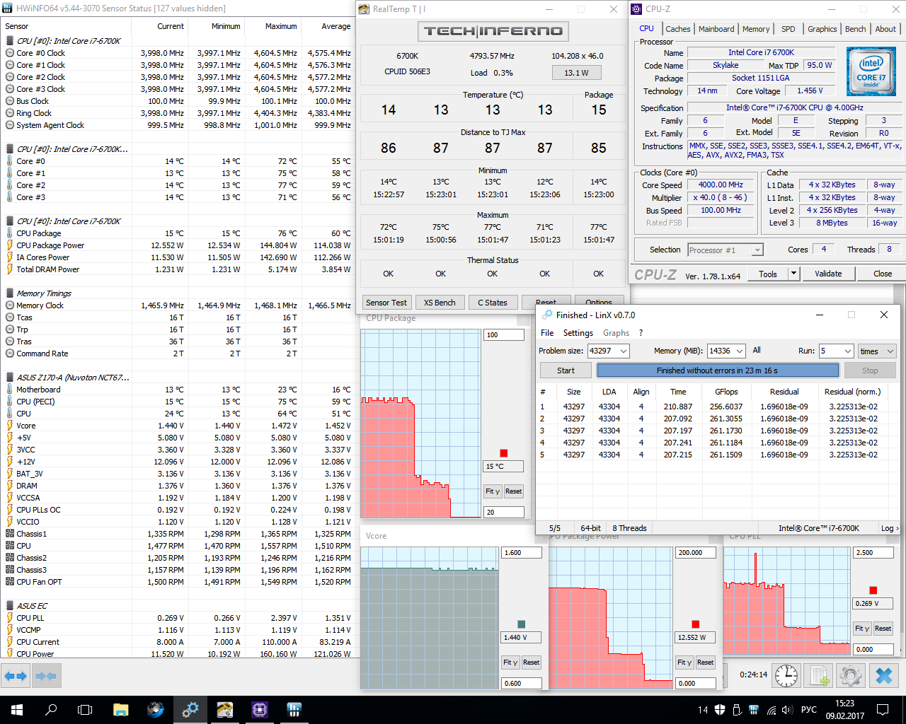Screen dimensions: 906x724
Task: Click the 1.600 maximum field in Vcore graph
Action: pyautogui.click(x=522, y=553)
